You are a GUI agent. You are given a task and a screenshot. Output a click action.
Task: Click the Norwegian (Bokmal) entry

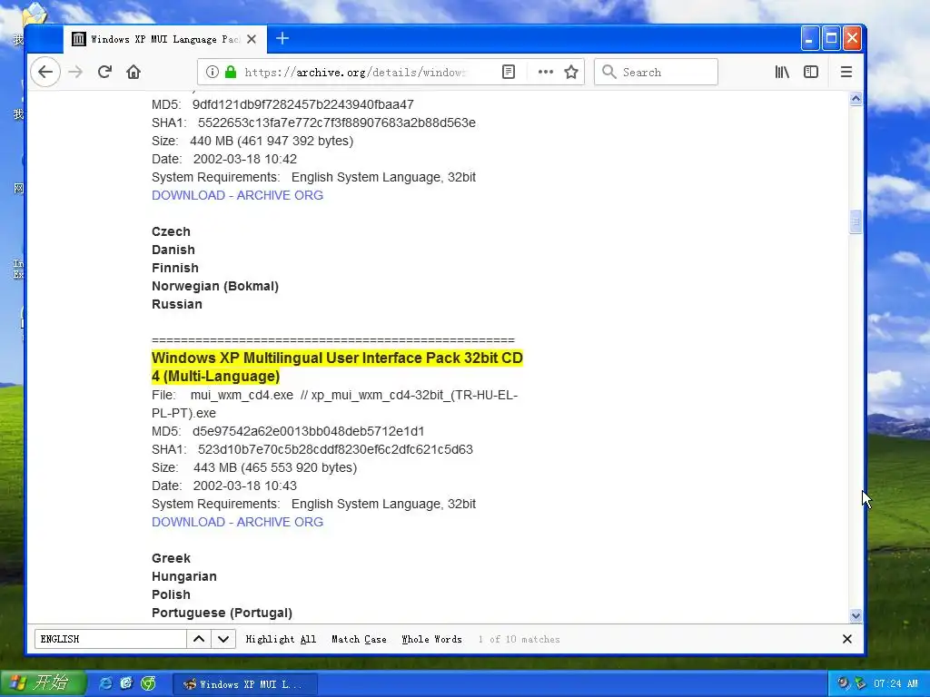(x=215, y=286)
